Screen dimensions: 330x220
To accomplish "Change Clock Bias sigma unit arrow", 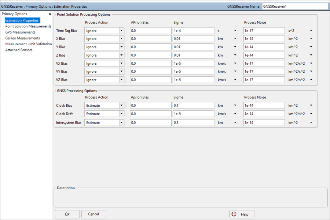I will pyautogui.click(x=235, y=106).
